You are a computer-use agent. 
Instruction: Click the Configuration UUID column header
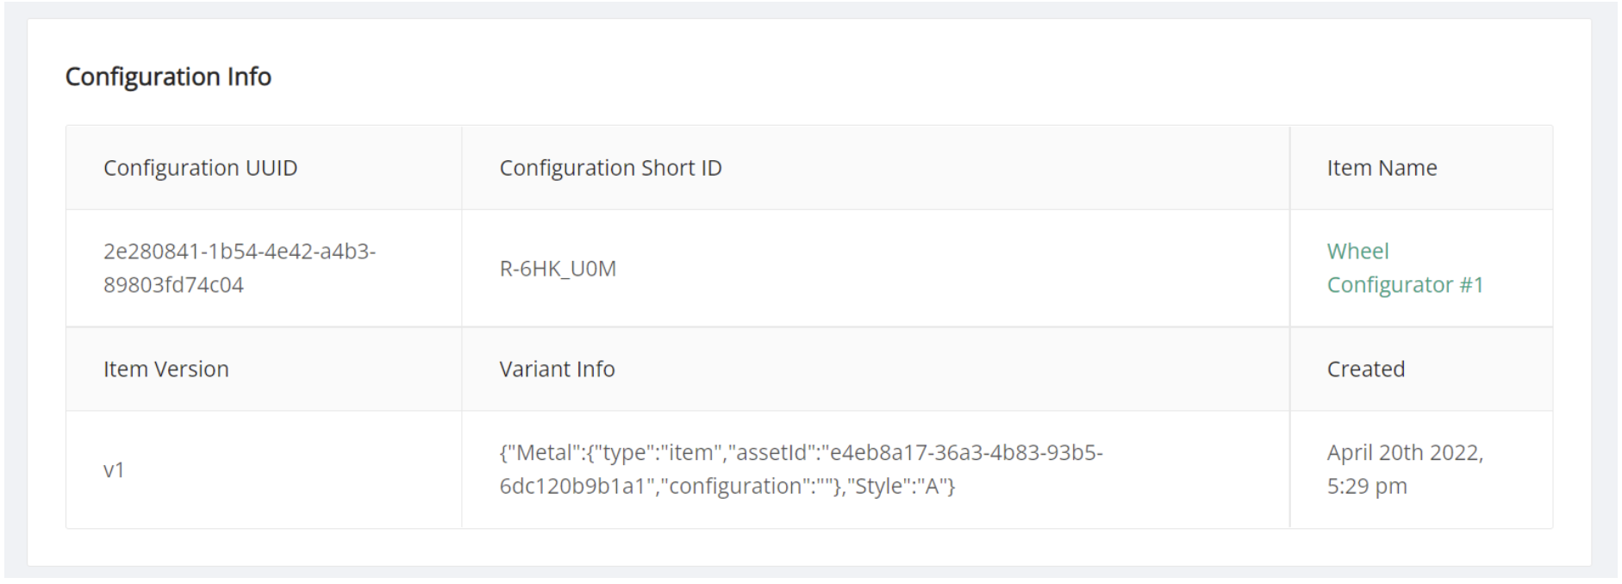point(200,168)
